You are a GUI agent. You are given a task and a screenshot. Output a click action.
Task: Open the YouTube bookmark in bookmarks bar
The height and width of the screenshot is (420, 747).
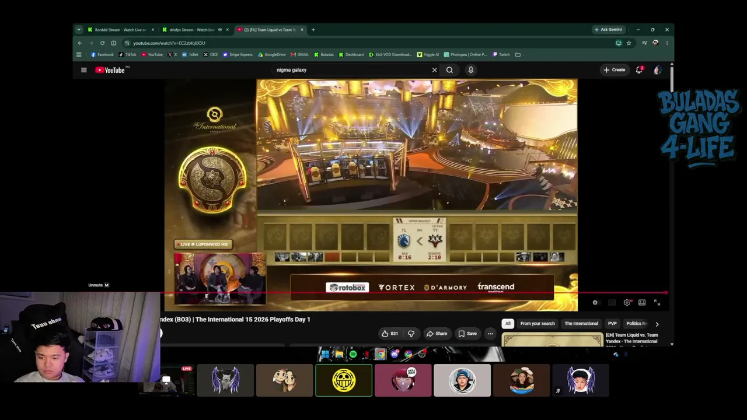(x=152, y=55)
